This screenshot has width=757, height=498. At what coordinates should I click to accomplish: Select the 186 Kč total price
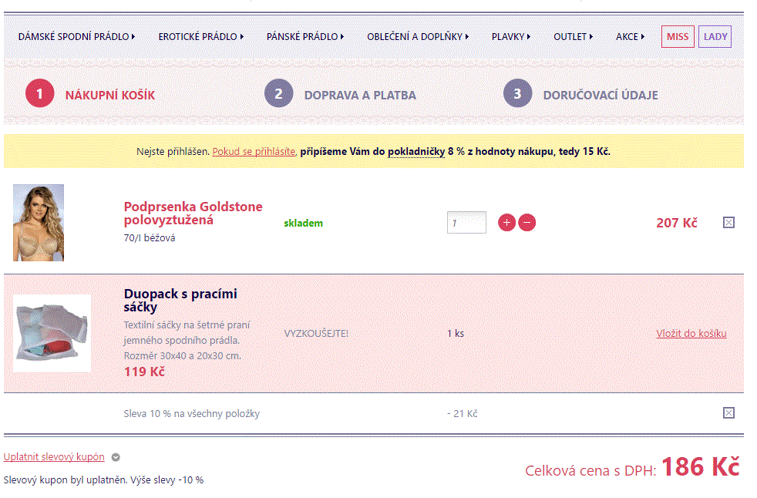[x=701, y=467]
